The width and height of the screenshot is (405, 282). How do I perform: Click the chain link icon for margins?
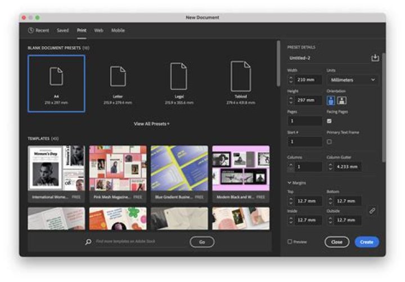[x=372, y=211]
